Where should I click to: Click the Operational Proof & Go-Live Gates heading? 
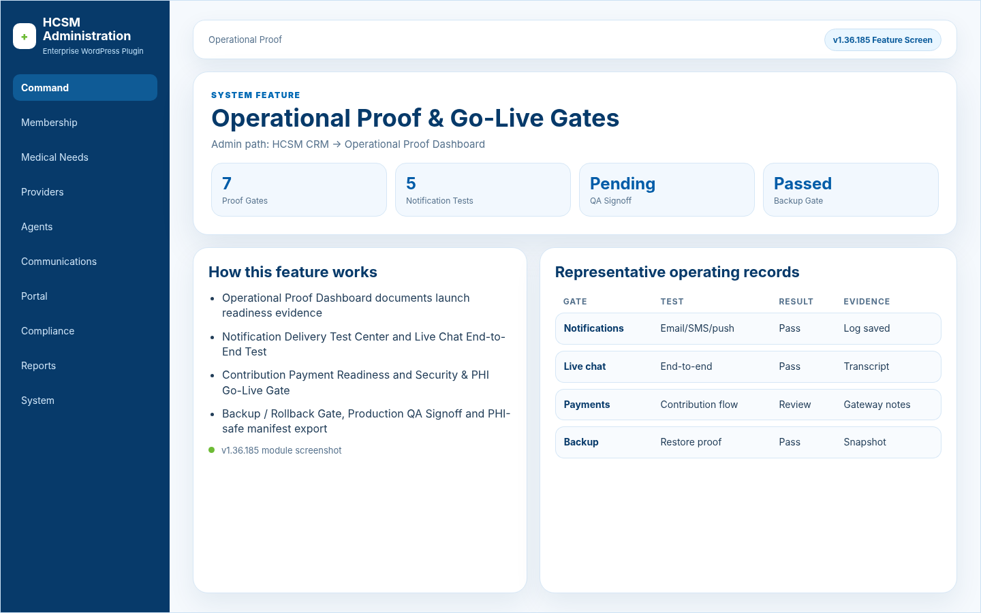(415, 118)
